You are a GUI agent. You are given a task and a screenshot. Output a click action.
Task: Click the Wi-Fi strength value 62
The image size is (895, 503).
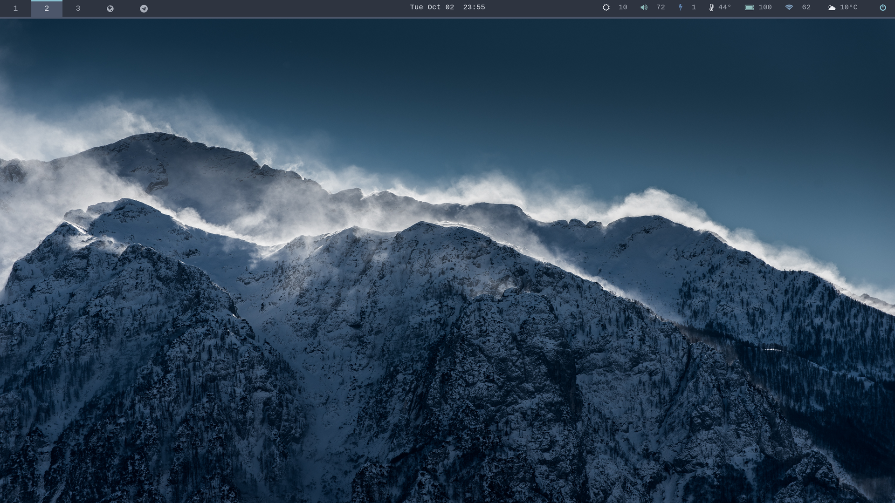[806, 7]
